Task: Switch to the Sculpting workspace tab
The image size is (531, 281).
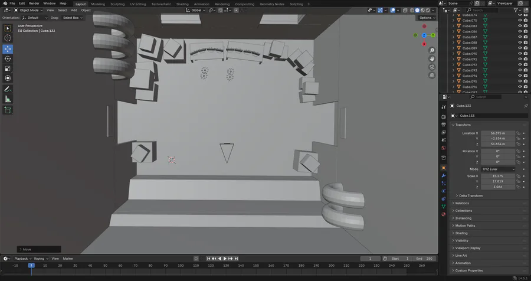Action: pyautogui.click(x=117, y=4)
